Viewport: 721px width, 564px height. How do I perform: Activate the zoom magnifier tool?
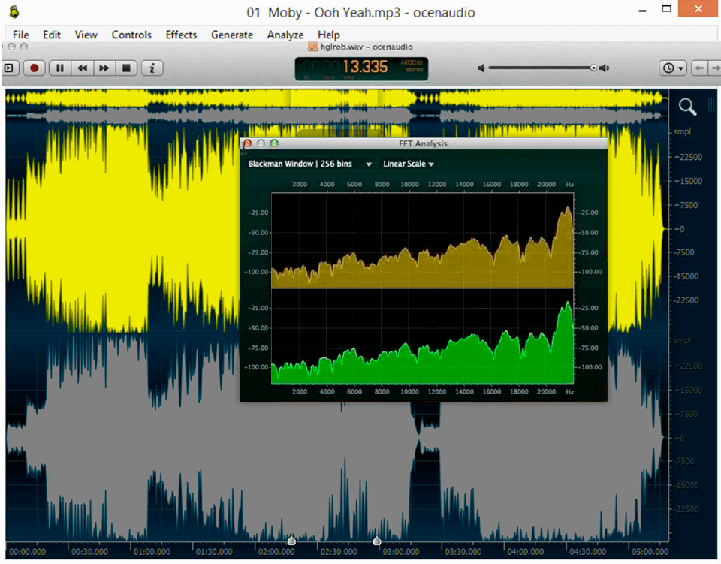[686, 107]
